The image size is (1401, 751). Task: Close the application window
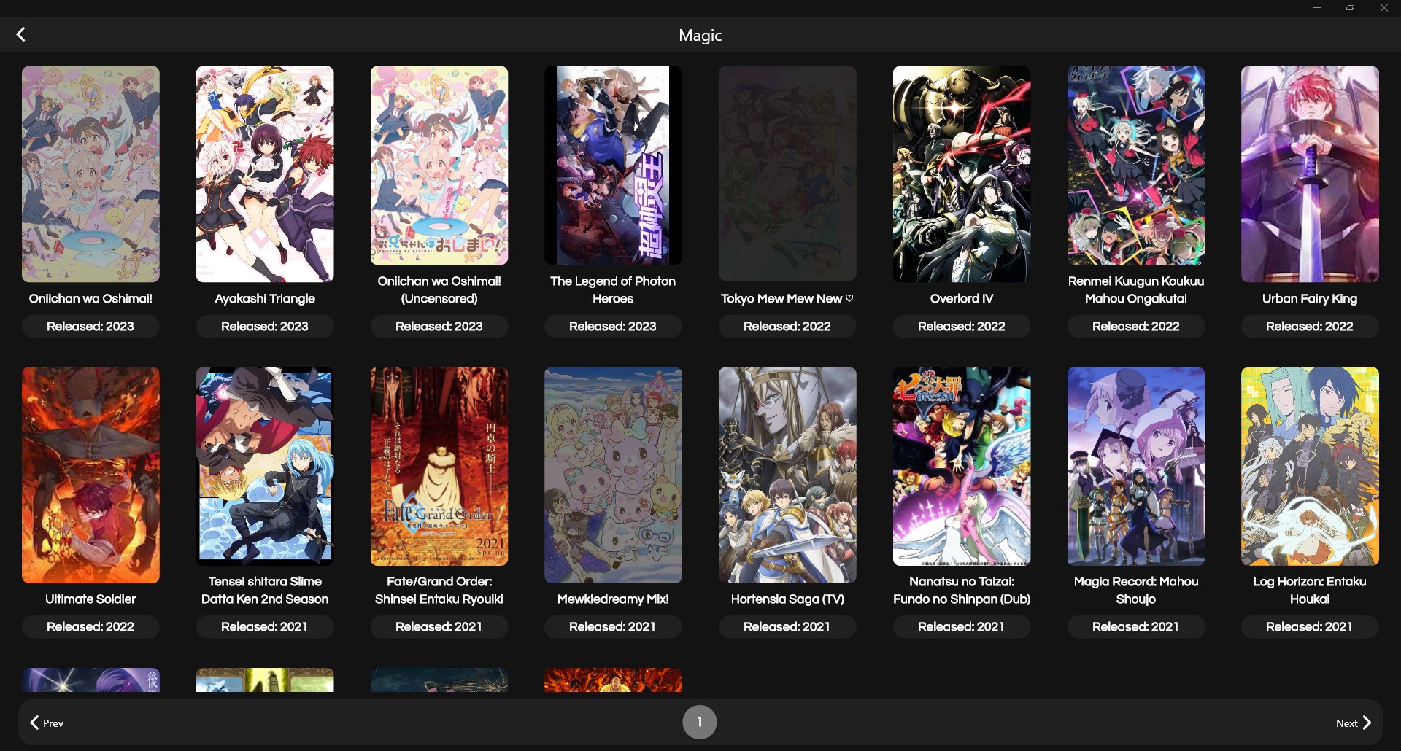[1384, 8]
